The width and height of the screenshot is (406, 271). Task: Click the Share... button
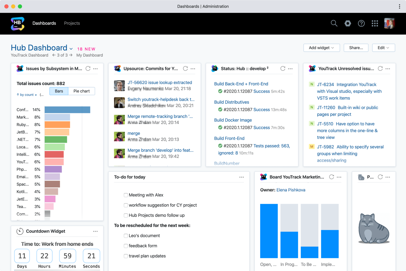(356, 48)
